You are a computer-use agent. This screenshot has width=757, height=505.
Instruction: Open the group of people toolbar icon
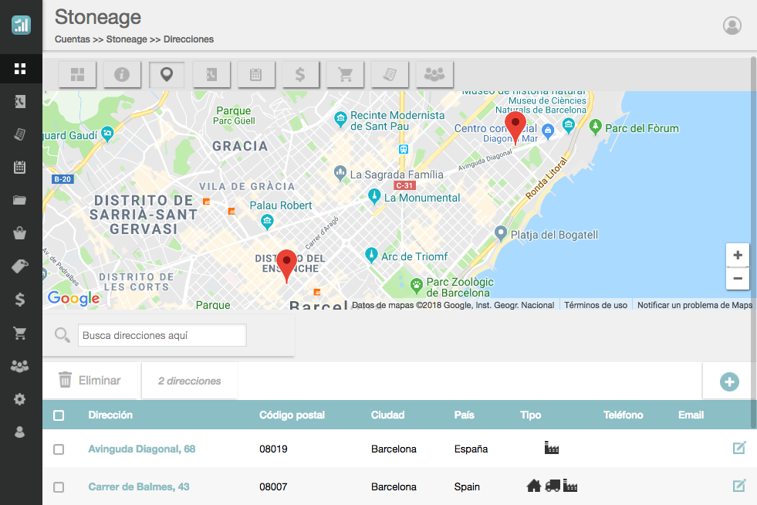(x=434, y=74)
